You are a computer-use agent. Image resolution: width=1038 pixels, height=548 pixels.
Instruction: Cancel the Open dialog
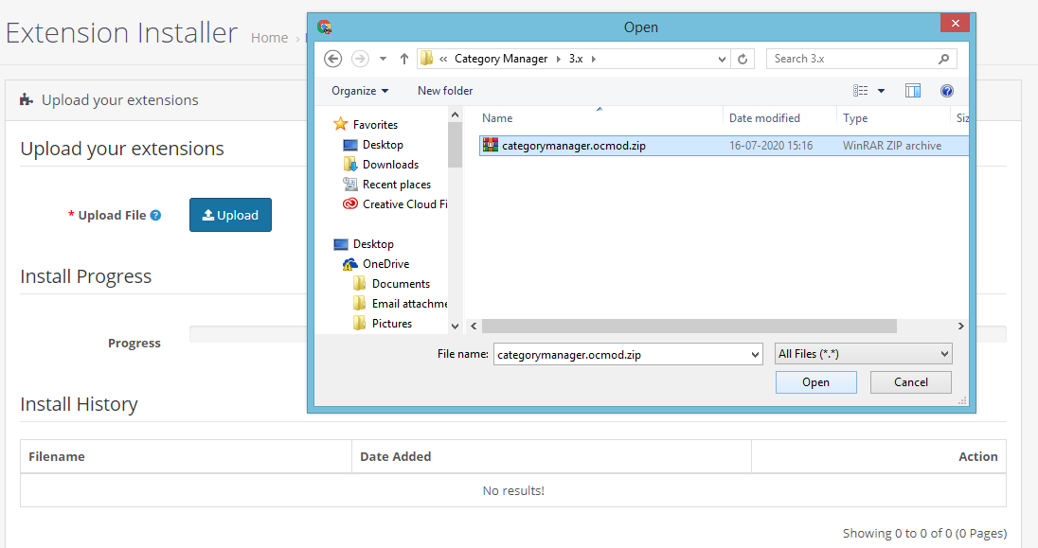click(911, 381)
